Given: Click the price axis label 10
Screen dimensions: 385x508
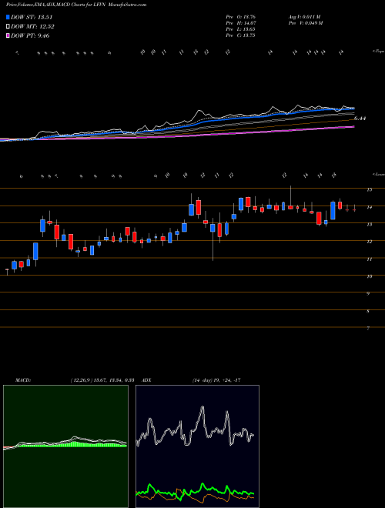Looking at the screenshot, I should point(369,276).
